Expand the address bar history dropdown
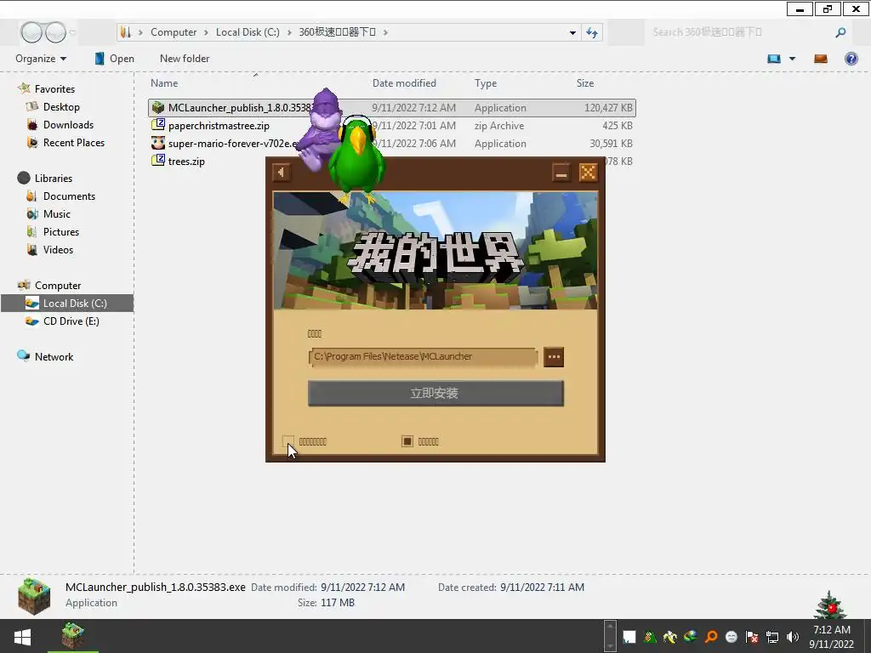871x653 pixels. pos(572,33)
